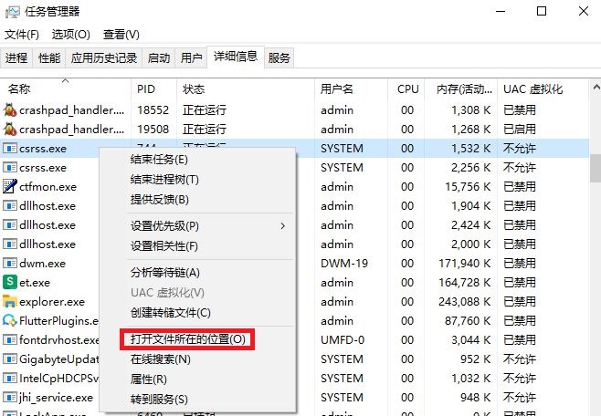Click the first crashpad_handler process icon
601x416 pixels.
pos(10,110)
